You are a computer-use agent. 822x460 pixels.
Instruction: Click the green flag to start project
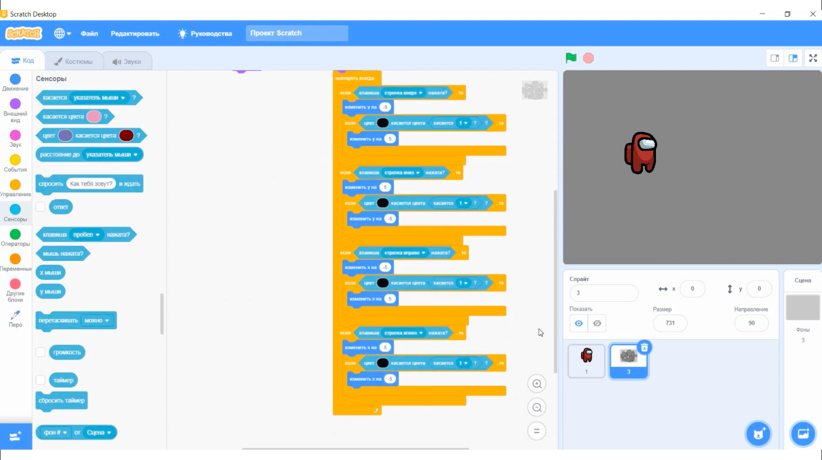pos(571,58)
